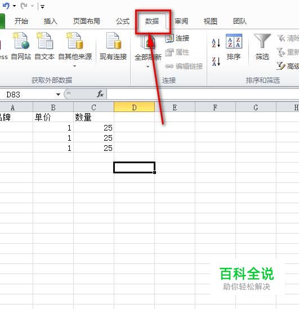The height and width of the screenshot is (309, 299).
Task: Open the Name Box dropdown arrow
Action: tap(58, 95)
